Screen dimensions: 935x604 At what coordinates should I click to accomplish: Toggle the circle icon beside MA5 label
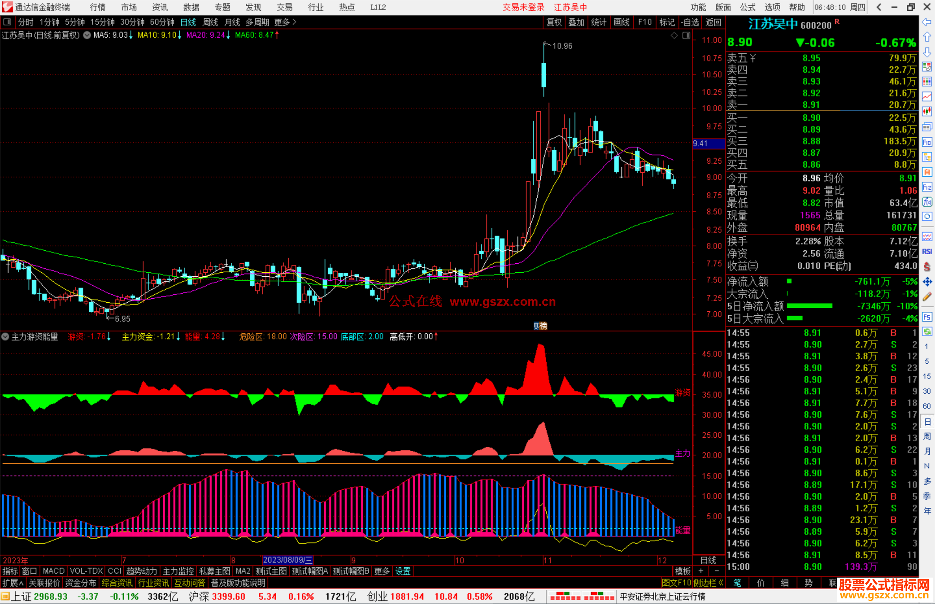click(x=87, y=35)
